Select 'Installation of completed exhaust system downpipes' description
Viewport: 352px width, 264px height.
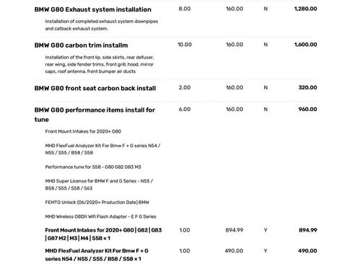(x=102, y=25)
